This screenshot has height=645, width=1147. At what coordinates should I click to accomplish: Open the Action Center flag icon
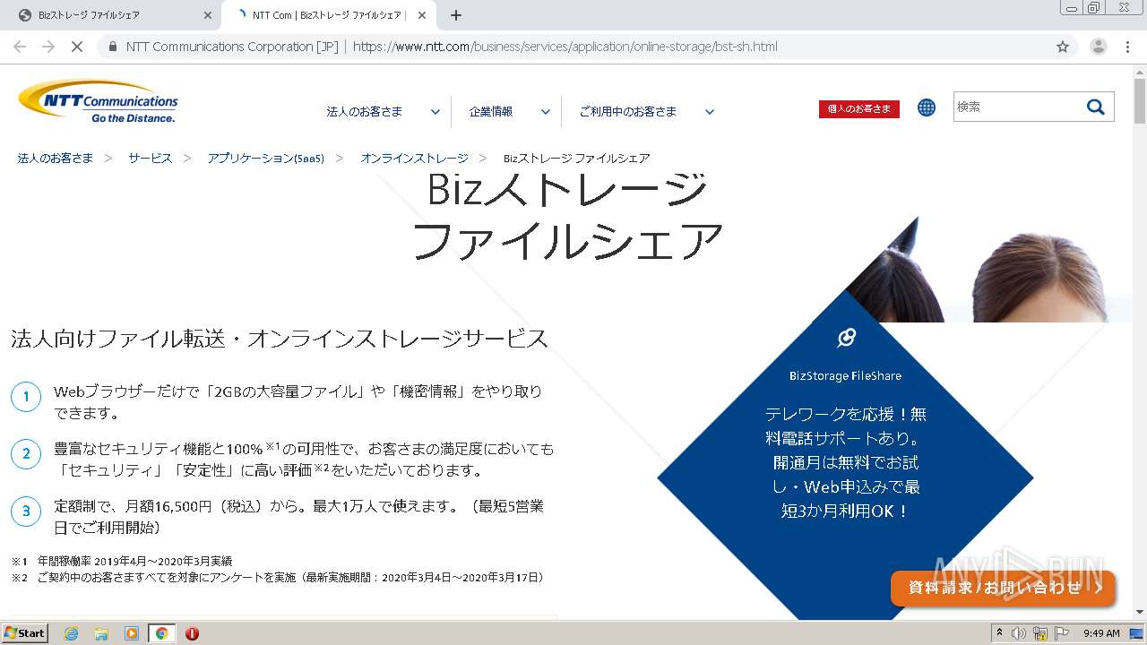(x=1062, y=633)
